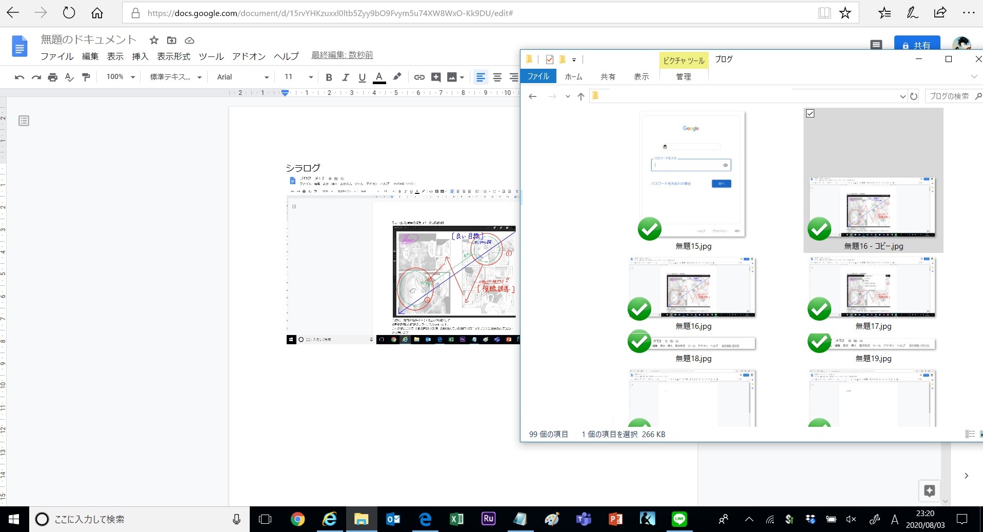This screenshot has height=532, width=983.
Task: Switch to the ホーム tab in Explorer
Action: coord(573,76)
